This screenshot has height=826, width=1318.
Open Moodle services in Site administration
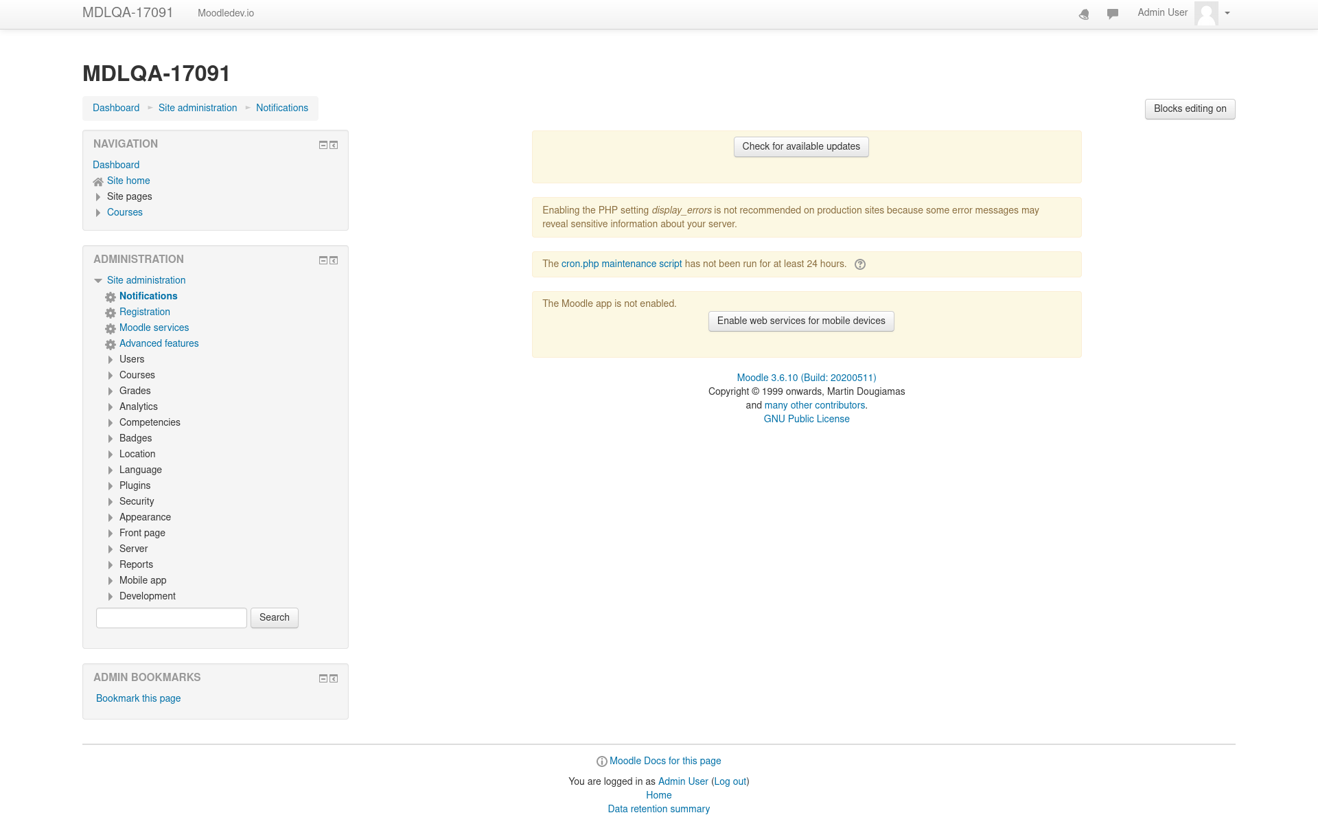coord(154,328)
